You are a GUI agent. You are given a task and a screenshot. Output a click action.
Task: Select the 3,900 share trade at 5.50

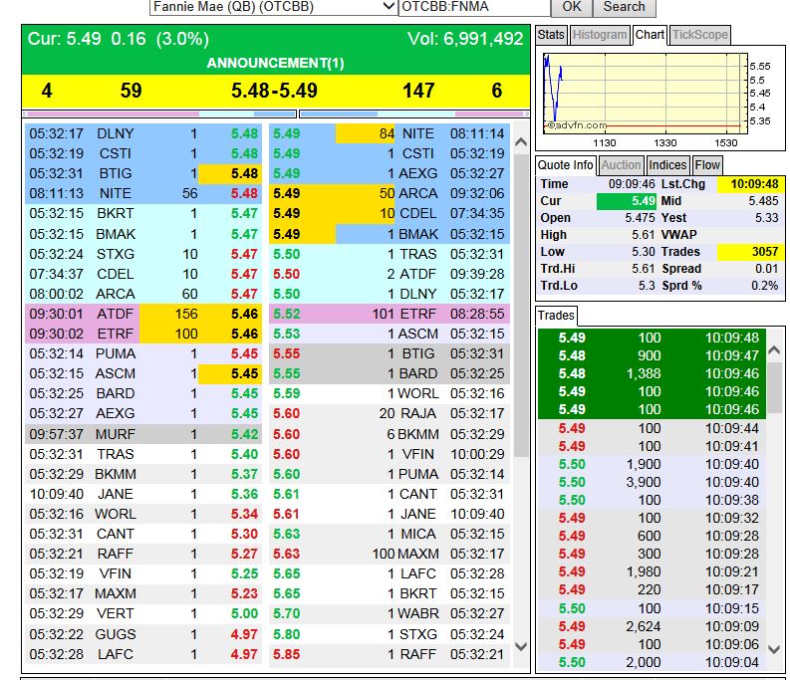tap(652, 482)
